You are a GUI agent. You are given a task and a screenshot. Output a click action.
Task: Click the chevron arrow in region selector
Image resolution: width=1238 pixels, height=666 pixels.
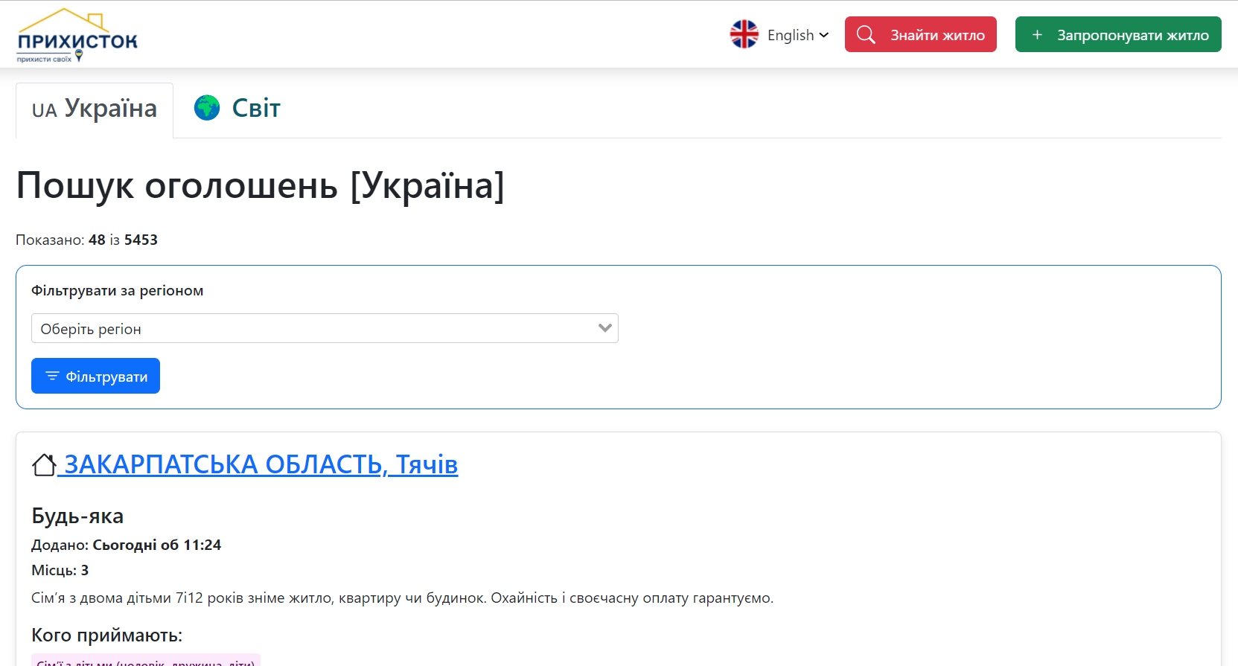[x=604, y=328]
